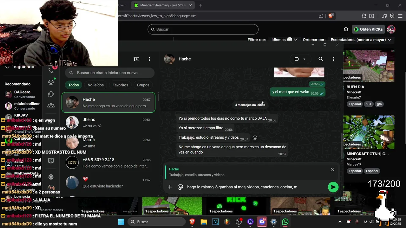406x228 pixels.
Task: Share this page via address bar icon
Action: 321,16
